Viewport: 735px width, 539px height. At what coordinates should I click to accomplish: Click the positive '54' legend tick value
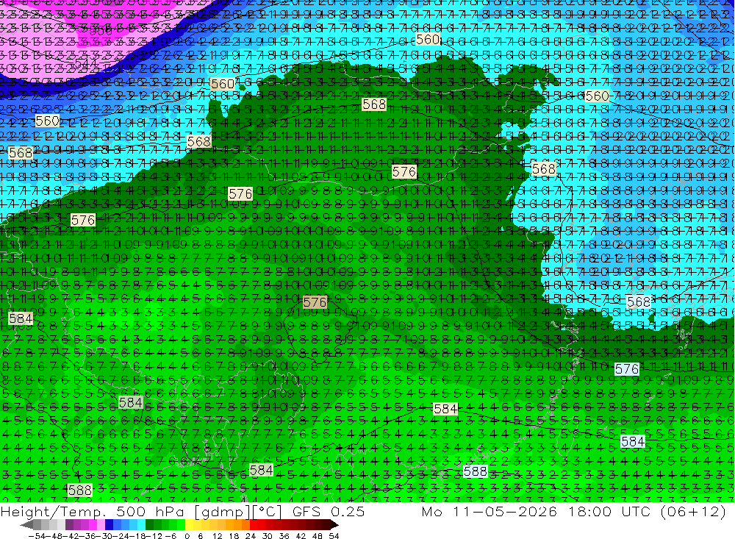[x=334, y=536]
